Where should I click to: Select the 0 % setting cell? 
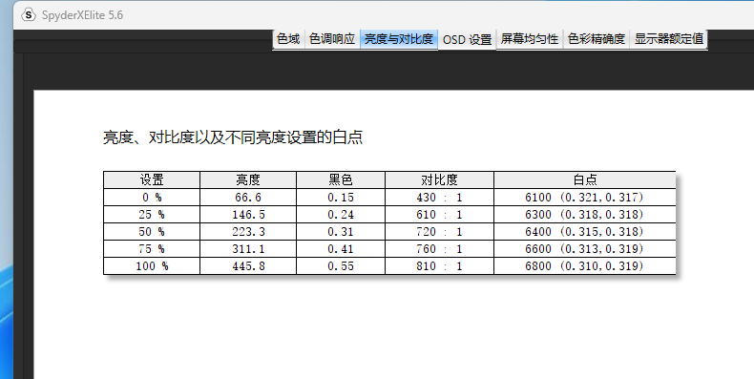pos(152,198)
